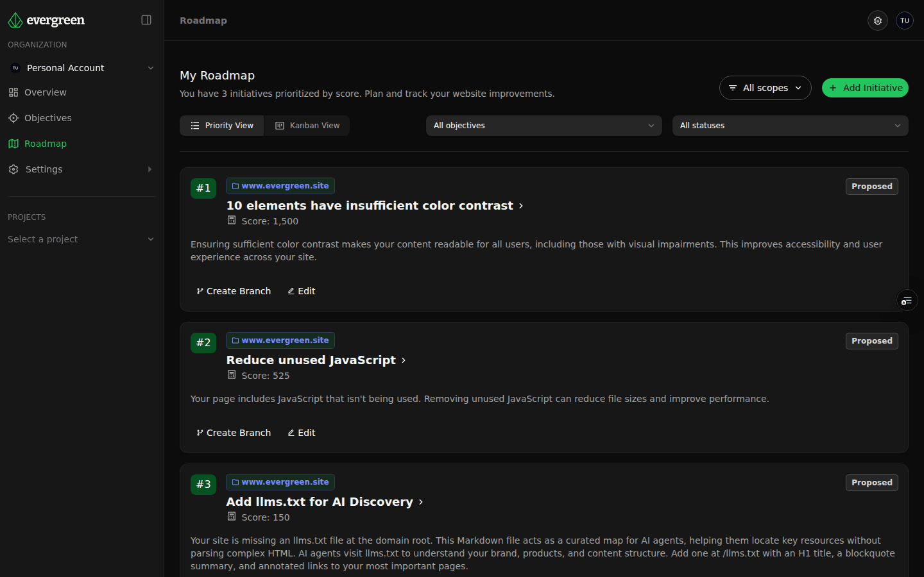Viewport: 924px width, 577px height.
Task: Select the Objectives icon in the sidebar
Action: click(13, 118)
